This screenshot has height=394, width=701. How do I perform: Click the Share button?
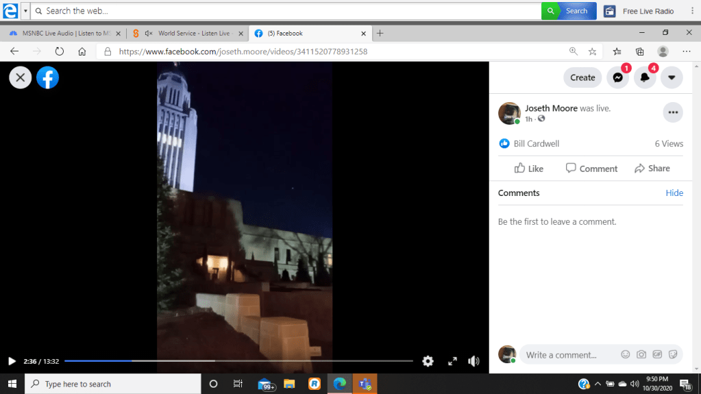coord(652,169)
